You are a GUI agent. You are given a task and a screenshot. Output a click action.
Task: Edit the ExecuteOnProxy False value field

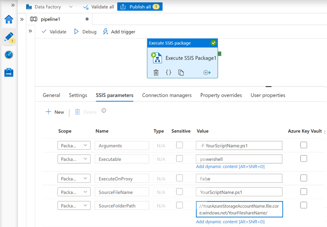click(x=239, y=179)
